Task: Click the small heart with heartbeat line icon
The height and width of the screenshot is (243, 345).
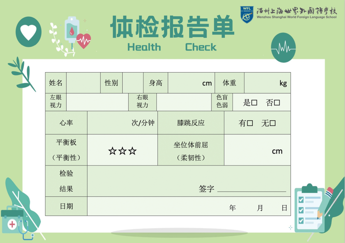Action: 84,40
